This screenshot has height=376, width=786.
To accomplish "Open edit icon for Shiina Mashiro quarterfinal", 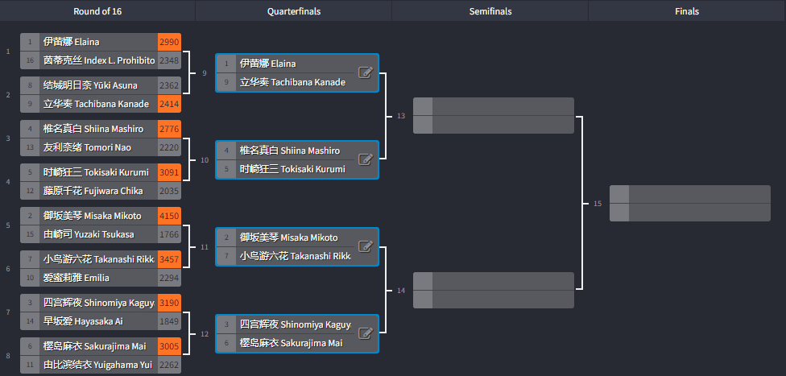I will click(x=366, y=159).
